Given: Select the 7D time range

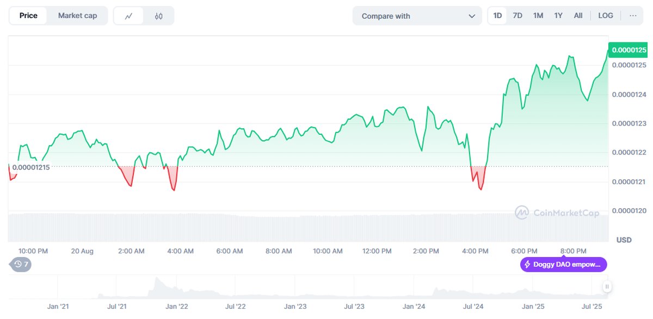Looking at the screenshot, I should tap(518, 16).
